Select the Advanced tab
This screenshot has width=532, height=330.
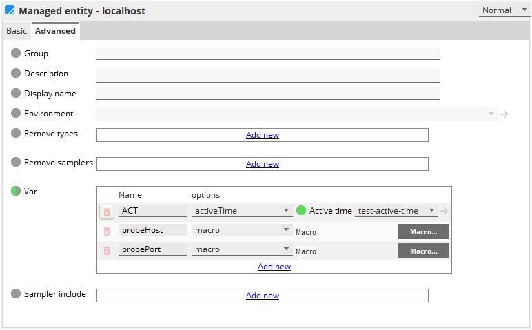point(55,31)
